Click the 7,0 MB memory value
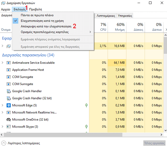This screenshot has width=167, height=148. (120, 70)
